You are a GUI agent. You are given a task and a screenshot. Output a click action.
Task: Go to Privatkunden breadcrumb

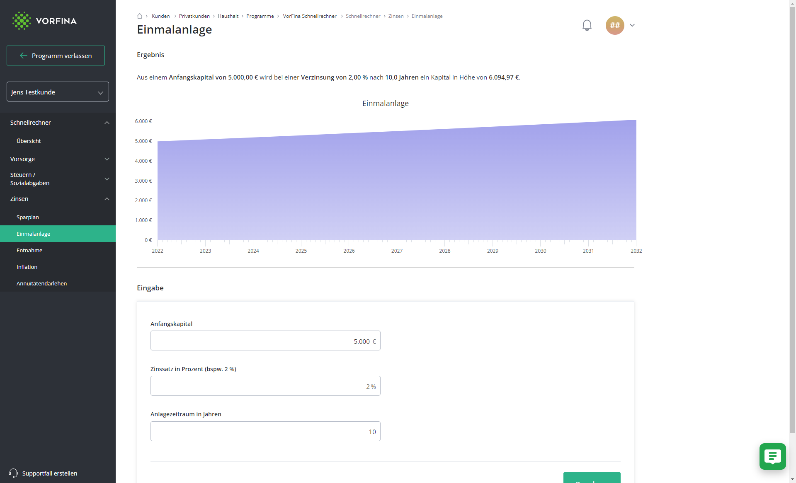(x=194, y=16)
